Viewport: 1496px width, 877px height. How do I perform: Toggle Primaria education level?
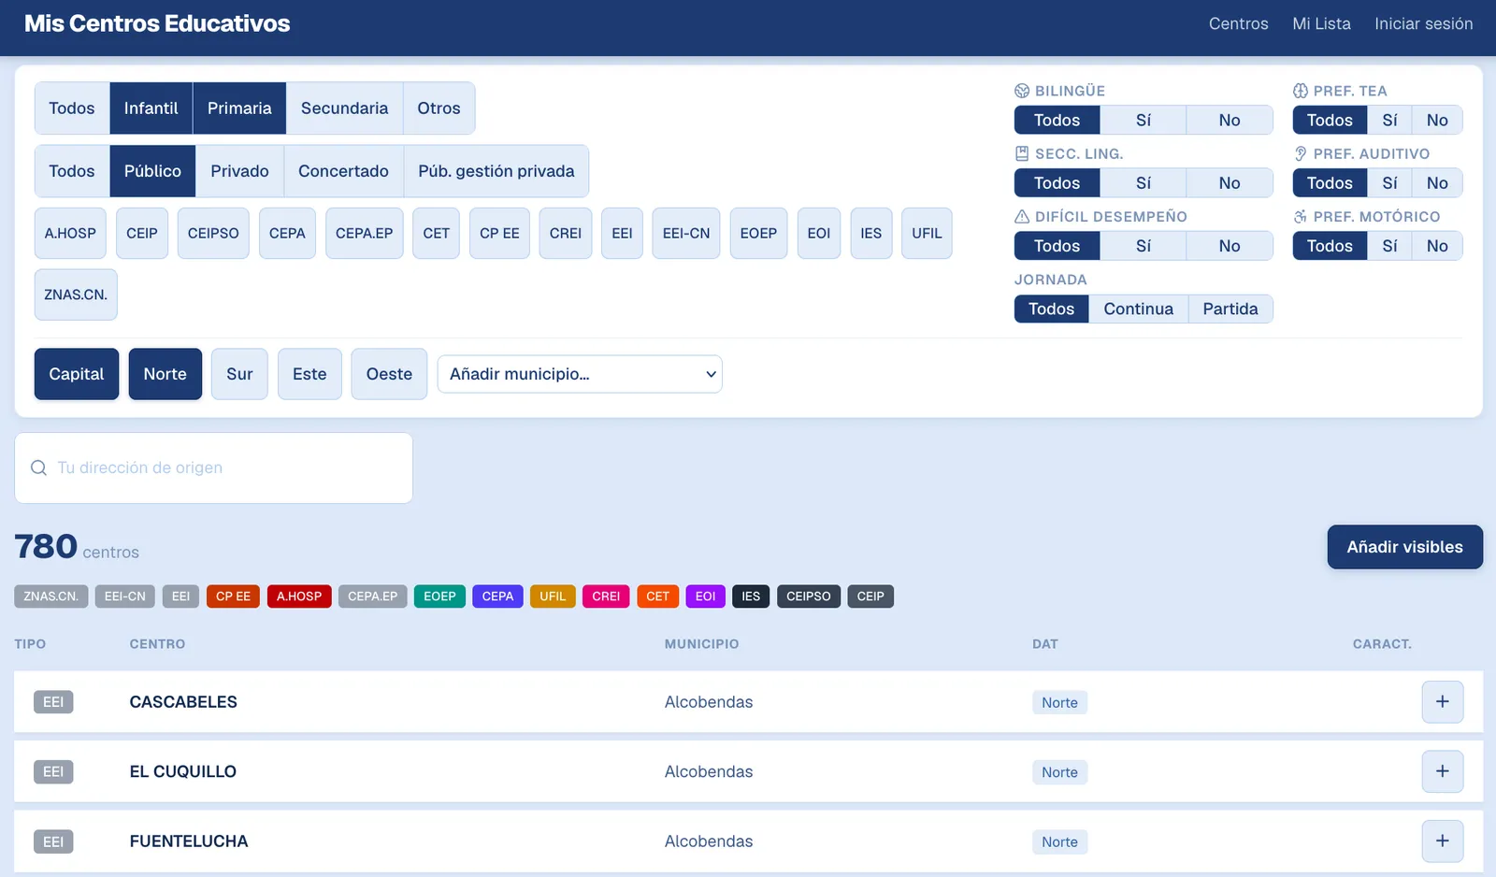coord(239,108)
